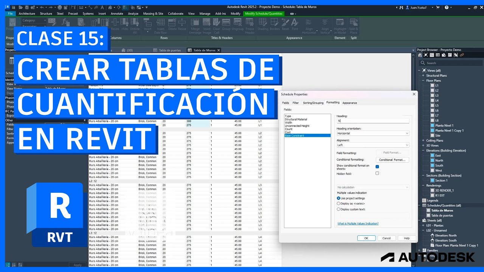Click the Conditional Format... button
This screenshot has height=272, width=484.
392,160
